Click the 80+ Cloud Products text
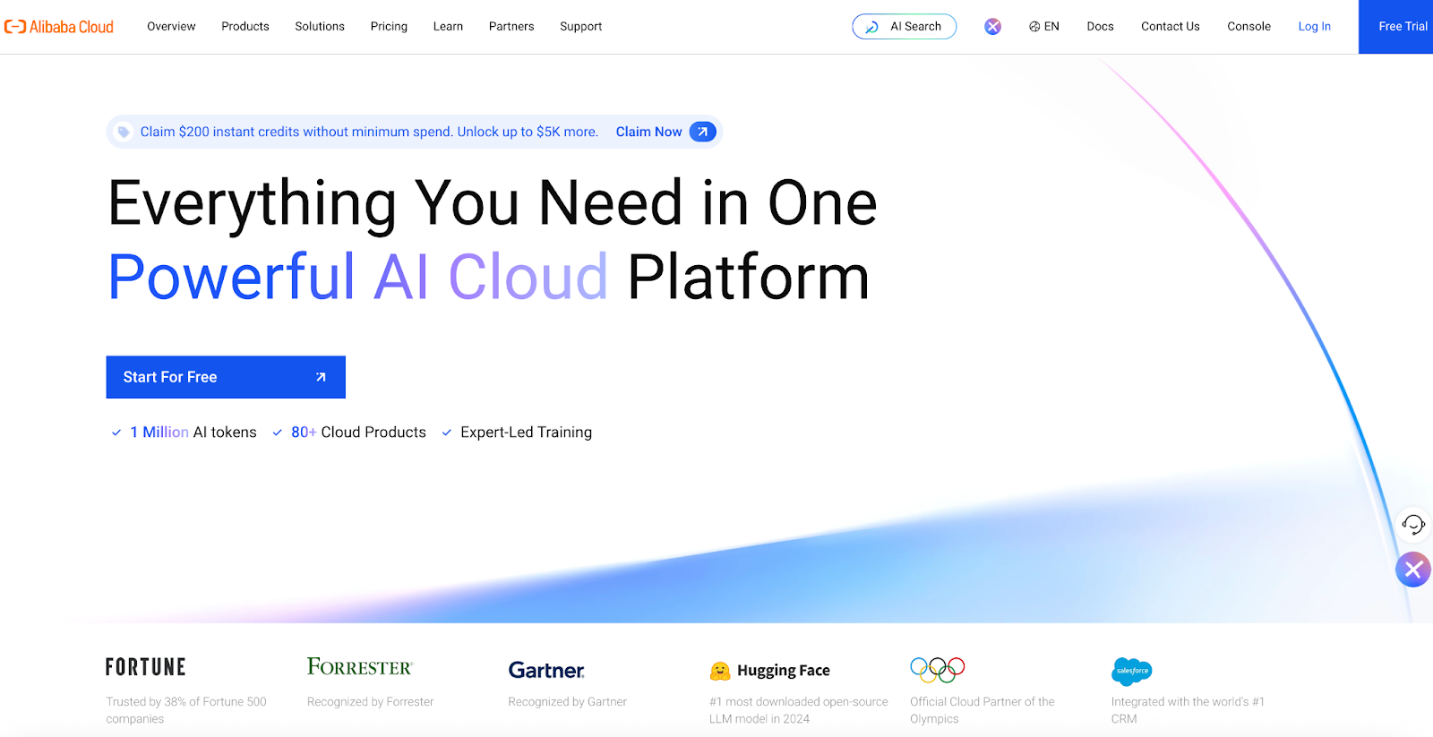 (358, 433)
